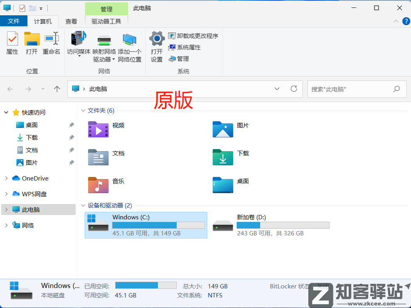Toggle the ribbon collapse chevron

[396, 21]
